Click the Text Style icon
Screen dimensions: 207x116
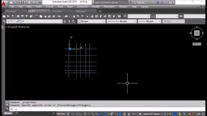tap(125, 16)
